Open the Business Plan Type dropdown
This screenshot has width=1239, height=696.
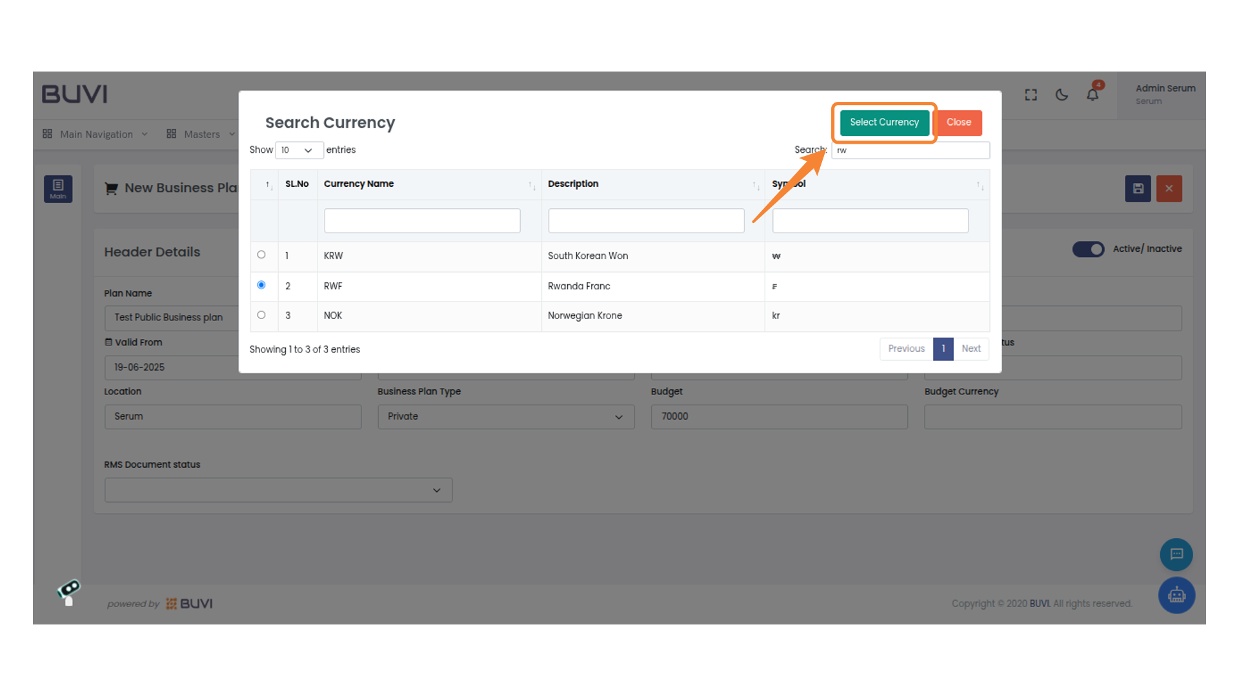click(505, 416)
